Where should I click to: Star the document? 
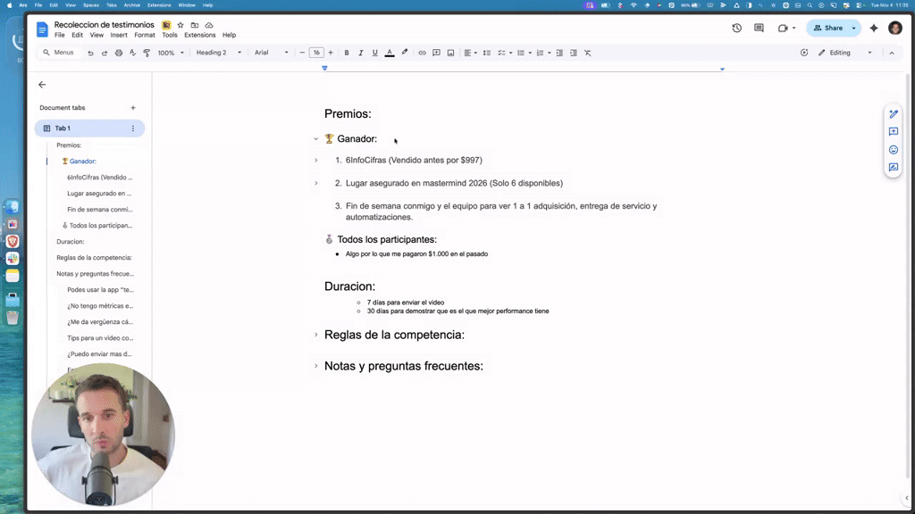point(180,25)
